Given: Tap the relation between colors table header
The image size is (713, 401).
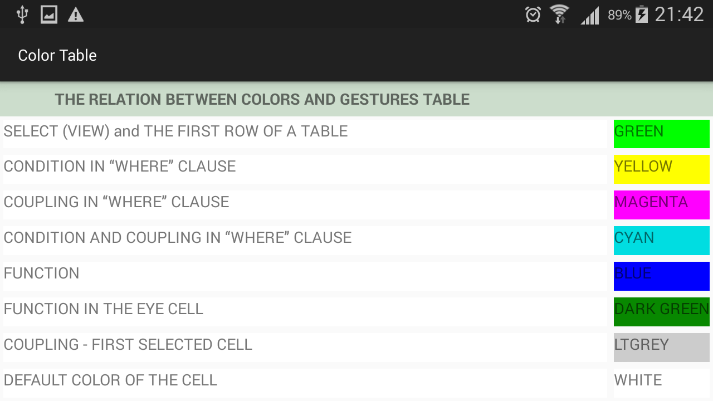Looking at the screenshot, I should (262, 100).
